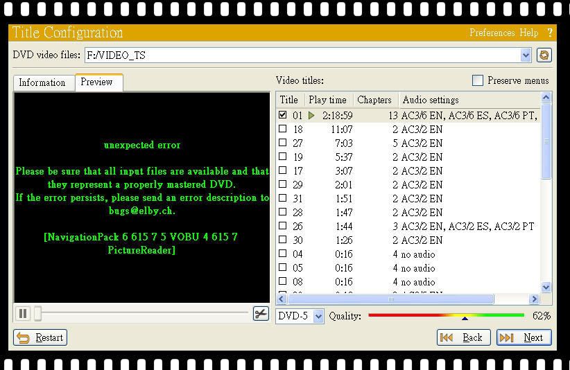This screenshot has height=370, width=570.
Task: Click the preview position slider handle
Action: click(38, 314)
